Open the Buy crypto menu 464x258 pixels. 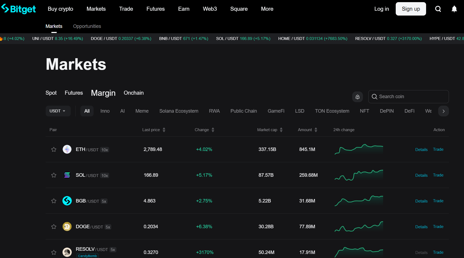tap(60, 9)
